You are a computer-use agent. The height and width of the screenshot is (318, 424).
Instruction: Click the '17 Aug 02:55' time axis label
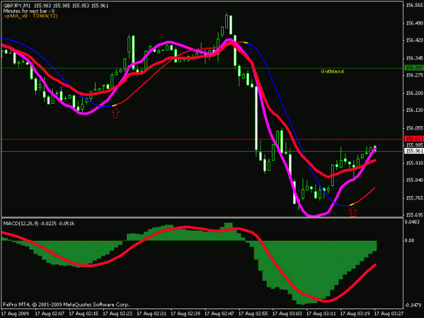pyautogui.click(x=253, y=314)
